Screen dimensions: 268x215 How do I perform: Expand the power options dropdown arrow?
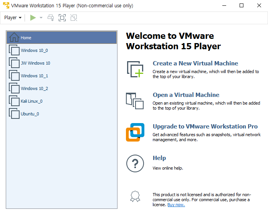[41, 18]
